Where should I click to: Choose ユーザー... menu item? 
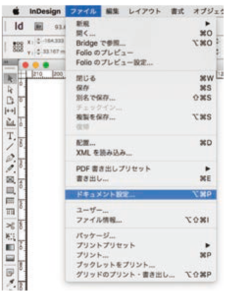pyautogui.click(x=141, y=210)
